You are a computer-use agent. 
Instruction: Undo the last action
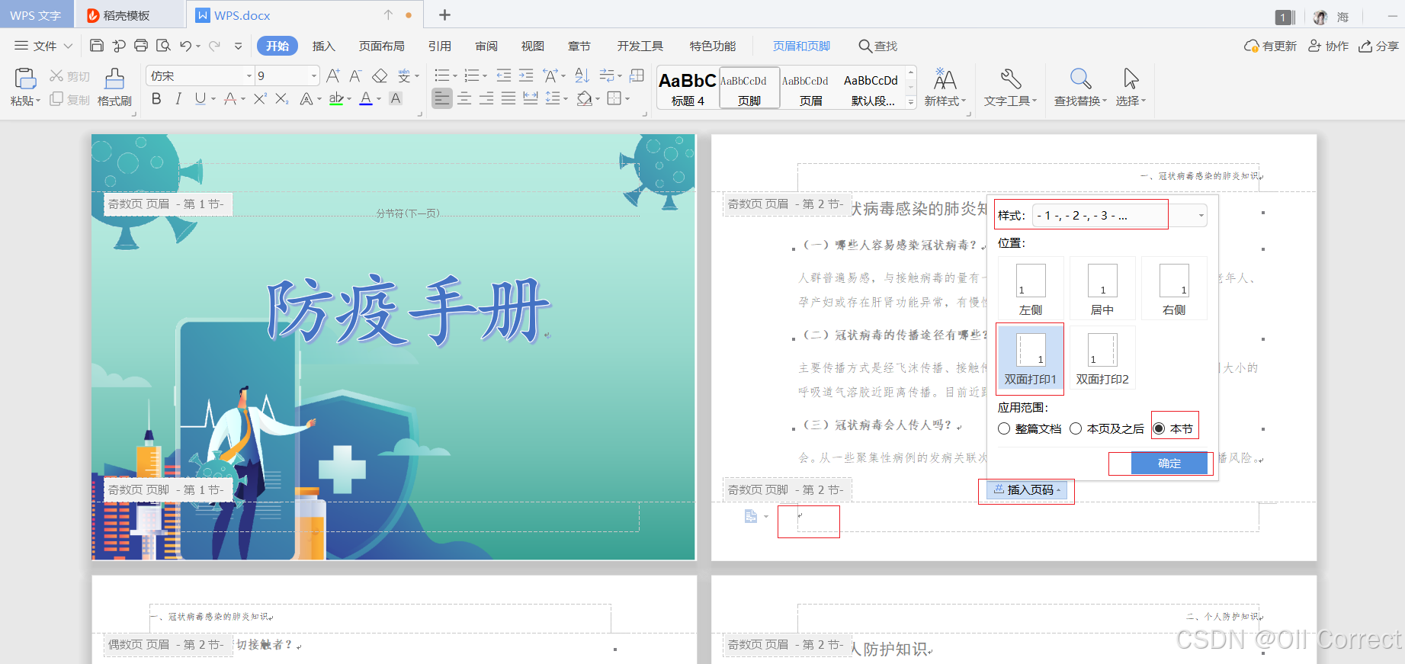[x=185, y=46]
